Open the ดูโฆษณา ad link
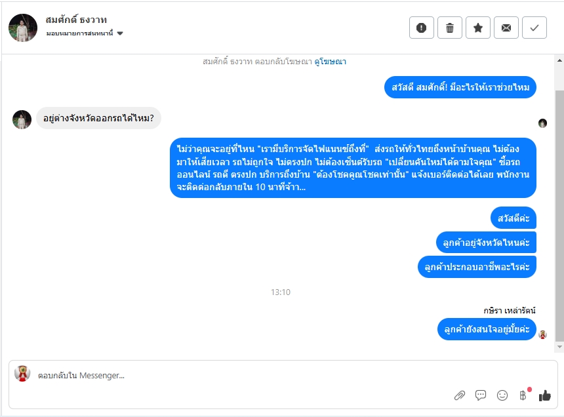 pos(330,62)
